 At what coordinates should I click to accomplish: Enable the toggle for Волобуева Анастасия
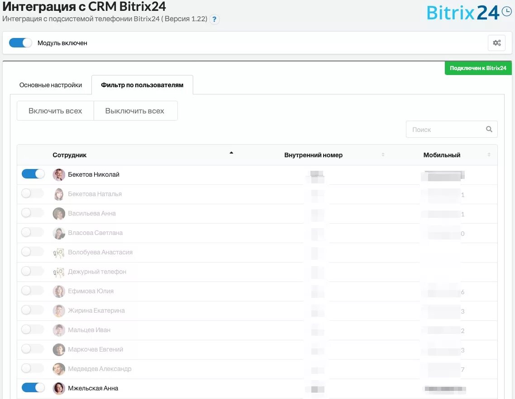(33, 252)
